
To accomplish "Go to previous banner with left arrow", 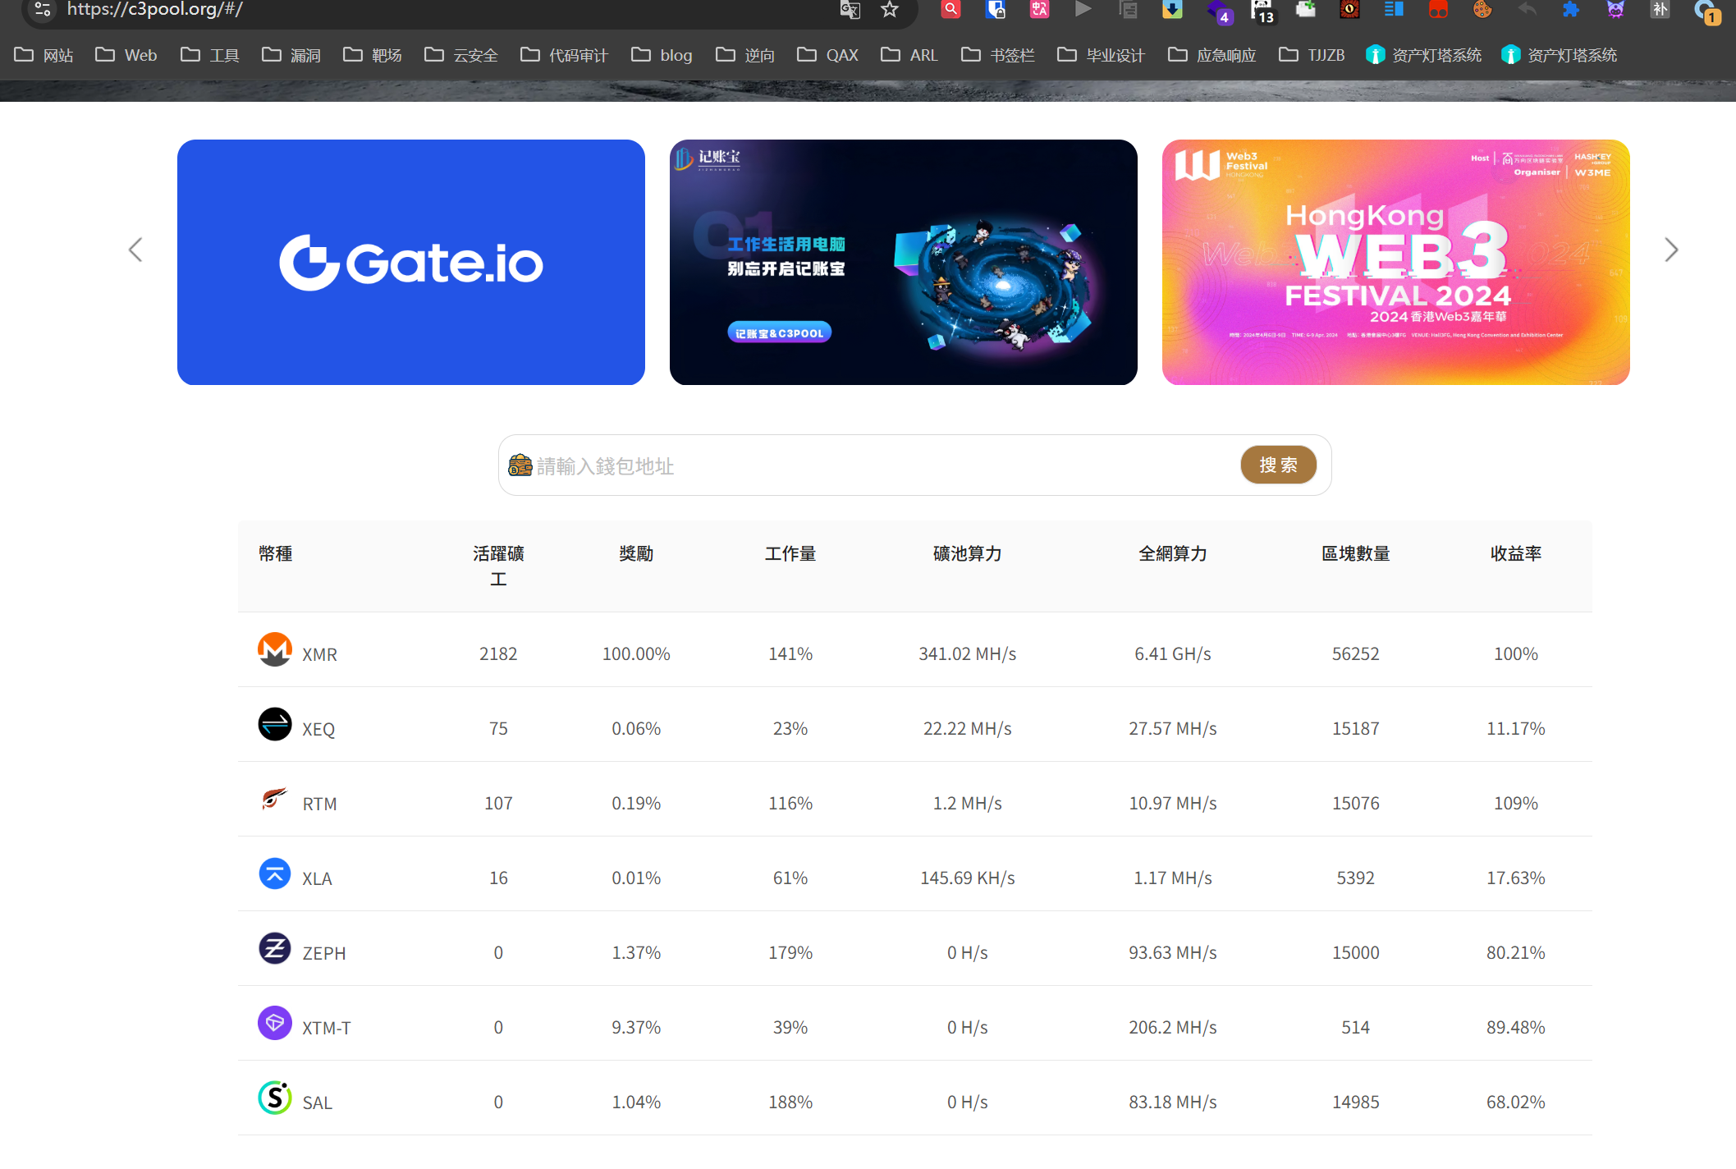I will (136, 250).
